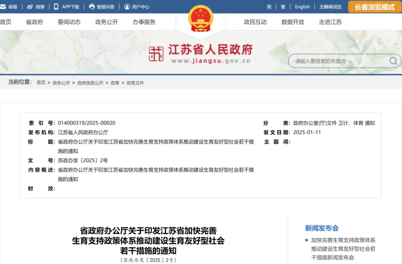Click the search magnifier icon
Screen dimensions: 402x264
[x=393, y=61]
